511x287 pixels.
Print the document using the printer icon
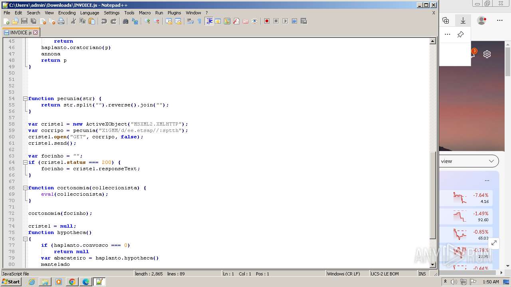(x=61, y=21)
